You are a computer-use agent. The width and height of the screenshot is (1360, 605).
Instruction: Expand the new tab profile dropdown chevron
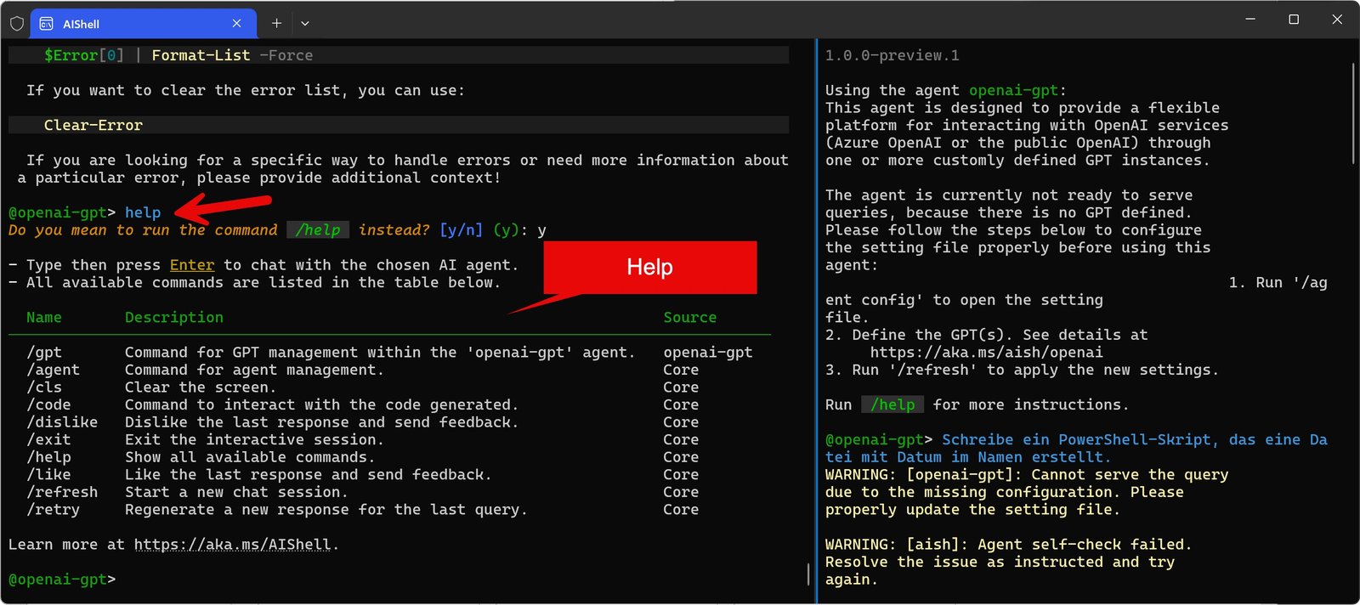click(305, 24)
